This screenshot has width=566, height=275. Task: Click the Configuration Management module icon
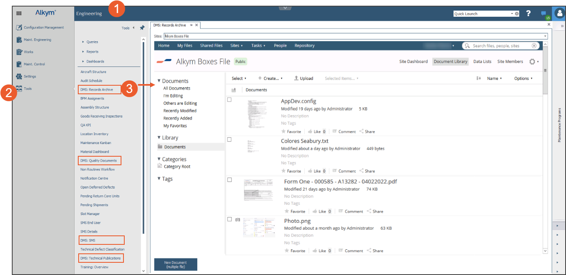click(19, 28)
